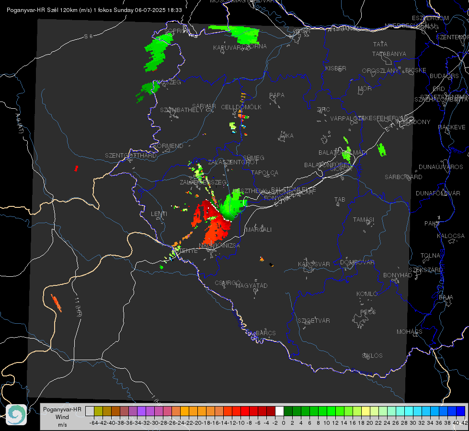Viewport: 469px width, 431px height.
Task: Click the PAPA city label
Action: 277,95
